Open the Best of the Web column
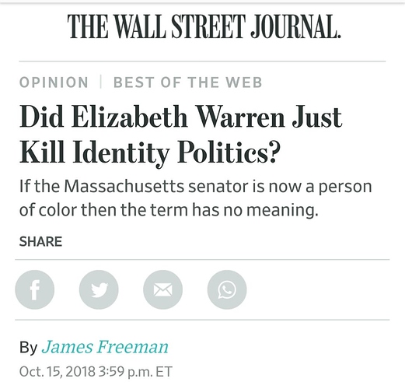Screen dimensions: 405x389 (x=188, y=82)
